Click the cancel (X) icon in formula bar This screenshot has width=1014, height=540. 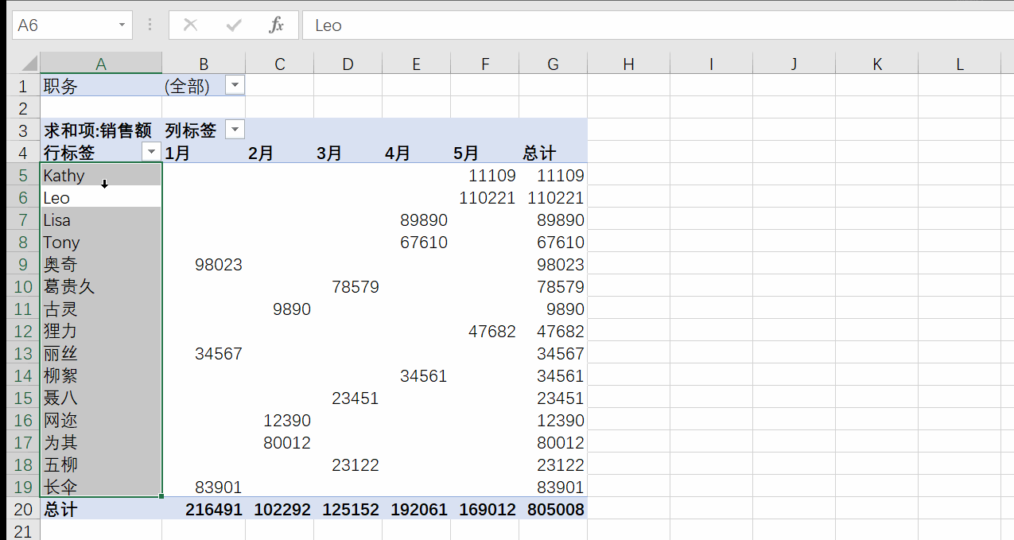190,25
